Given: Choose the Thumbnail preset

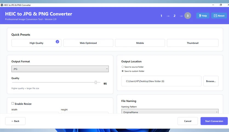Looking at the screenshot, I should (x=193, y=43).
